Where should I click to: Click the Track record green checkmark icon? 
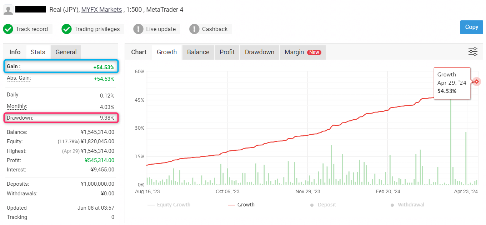(8, 29)
